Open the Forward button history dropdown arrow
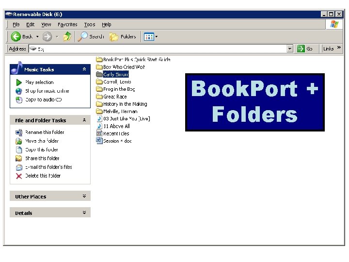This screenshot has height=262, width=349. [57, 36]
